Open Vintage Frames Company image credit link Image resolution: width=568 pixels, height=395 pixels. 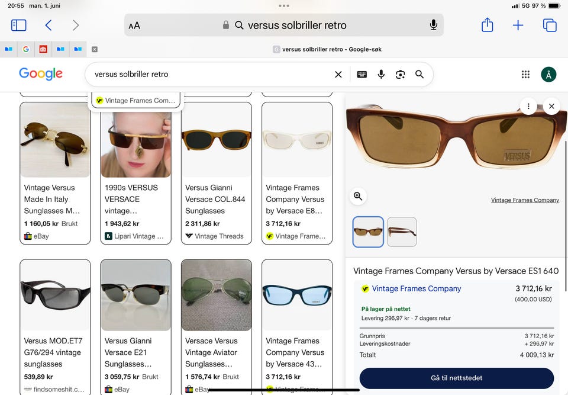525,200
